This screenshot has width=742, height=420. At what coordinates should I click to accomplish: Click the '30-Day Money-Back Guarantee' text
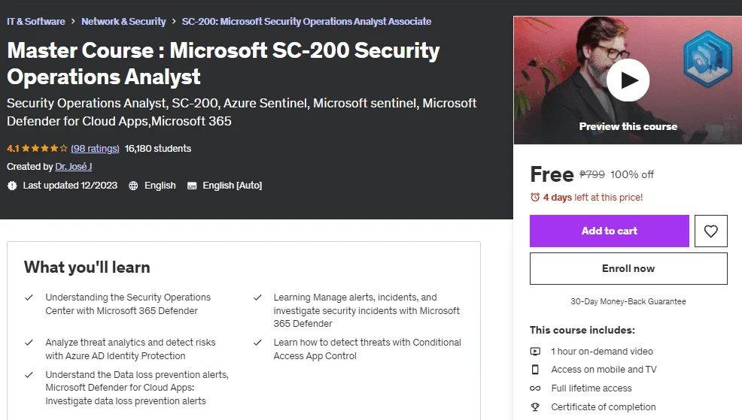tap(628, 301)
